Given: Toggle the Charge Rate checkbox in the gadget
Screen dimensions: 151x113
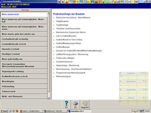Looking at the screenshot, I should point(120,89).
